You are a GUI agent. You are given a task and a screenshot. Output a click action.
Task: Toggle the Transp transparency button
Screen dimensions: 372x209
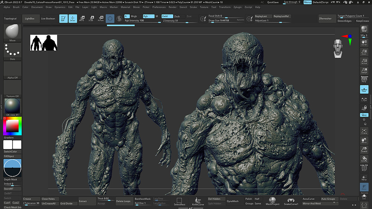click(x=364, y=178)
